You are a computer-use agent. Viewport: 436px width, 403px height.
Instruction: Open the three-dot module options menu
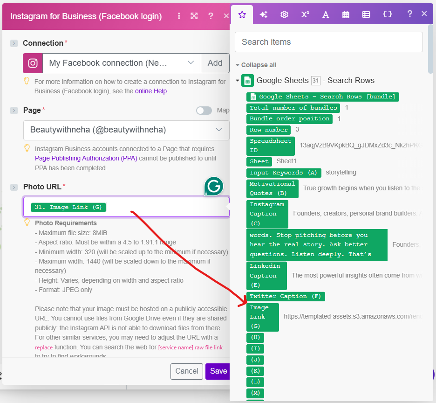tap(179, 16)
